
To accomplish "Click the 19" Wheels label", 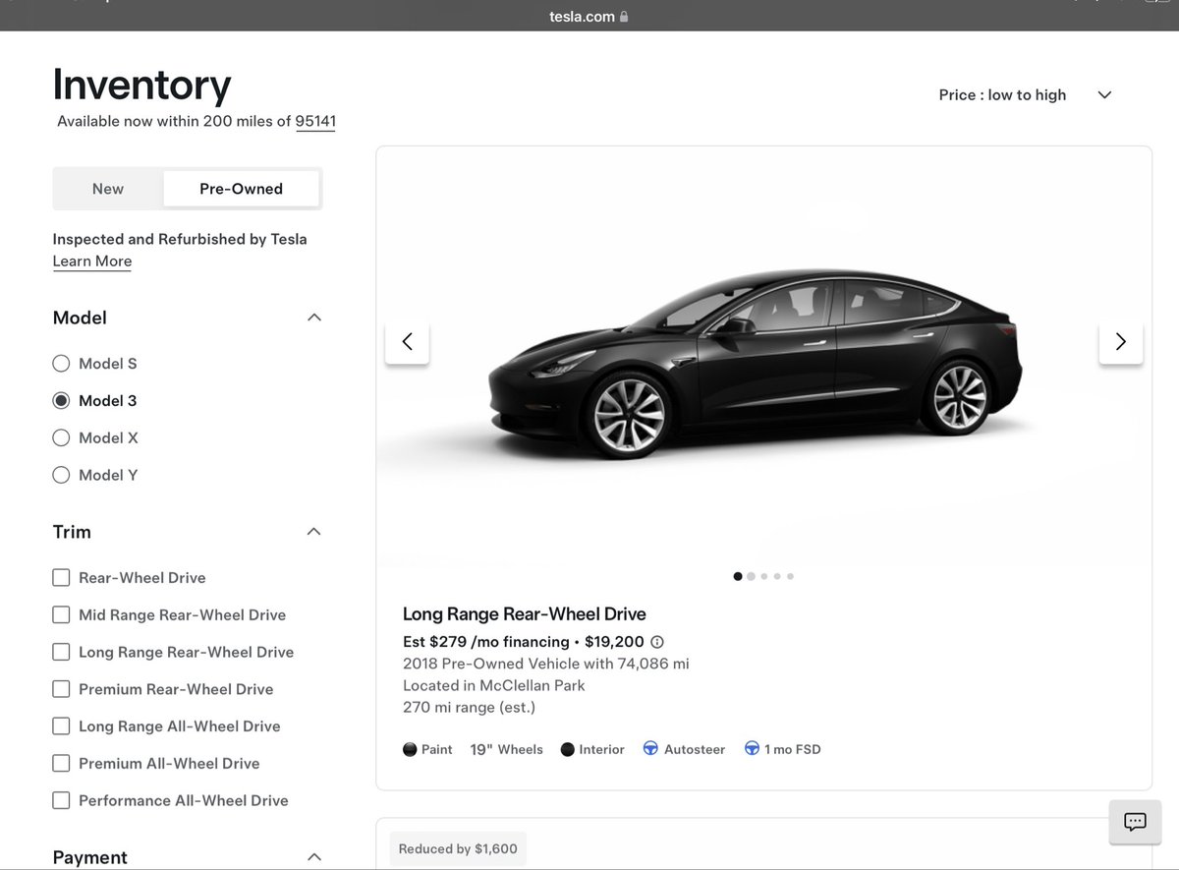I will click(506, 749).
